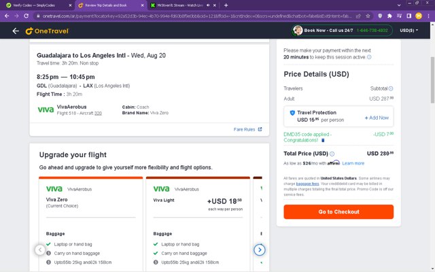Click Viva Zero Laptop or hand bag checkmark row
This screenshot has height=272, width=435.
pos(69,244)
